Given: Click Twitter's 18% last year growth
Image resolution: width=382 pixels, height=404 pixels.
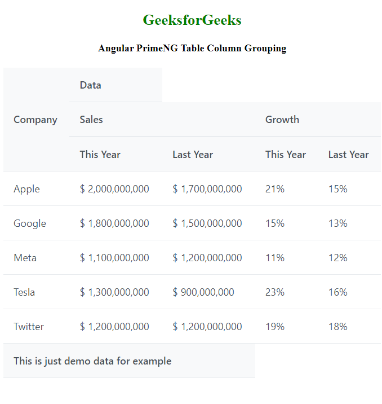Looking at the screenshot, I should click(338, 327).
